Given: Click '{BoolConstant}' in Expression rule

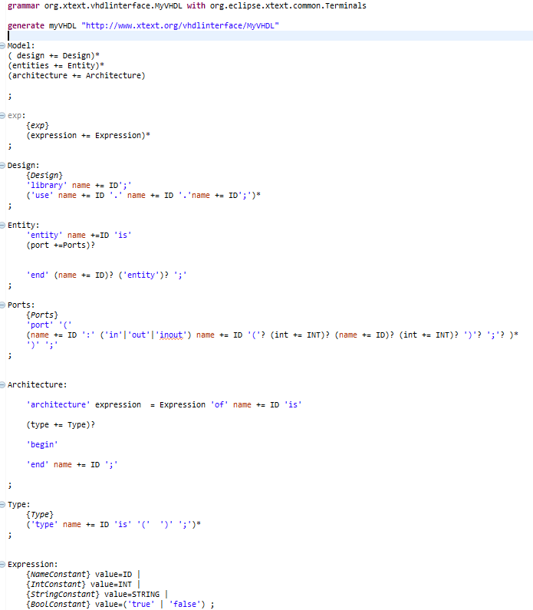Looking at the screenshot, I should pyautogui.click(x=58, y=604).
